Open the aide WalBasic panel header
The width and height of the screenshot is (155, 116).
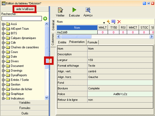[x=25, y=9]
